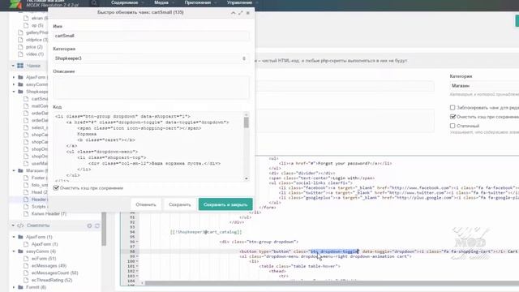Collapse the Магазин folder
Viewport: 519px width, 292px height.
[14, 170]
